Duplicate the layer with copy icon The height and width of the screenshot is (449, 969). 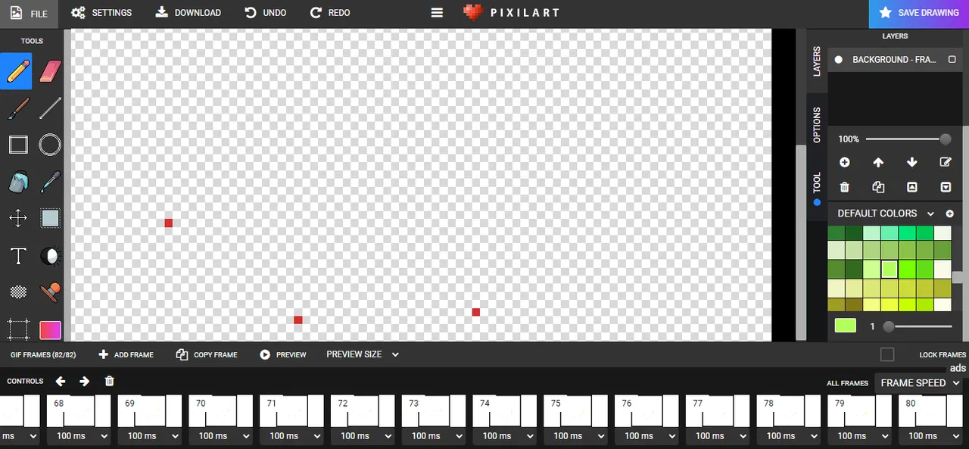pyautogui.click(x=878, y=187)
